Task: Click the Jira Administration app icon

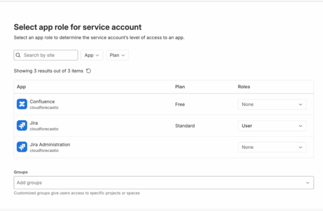Action: pos(22,147)
